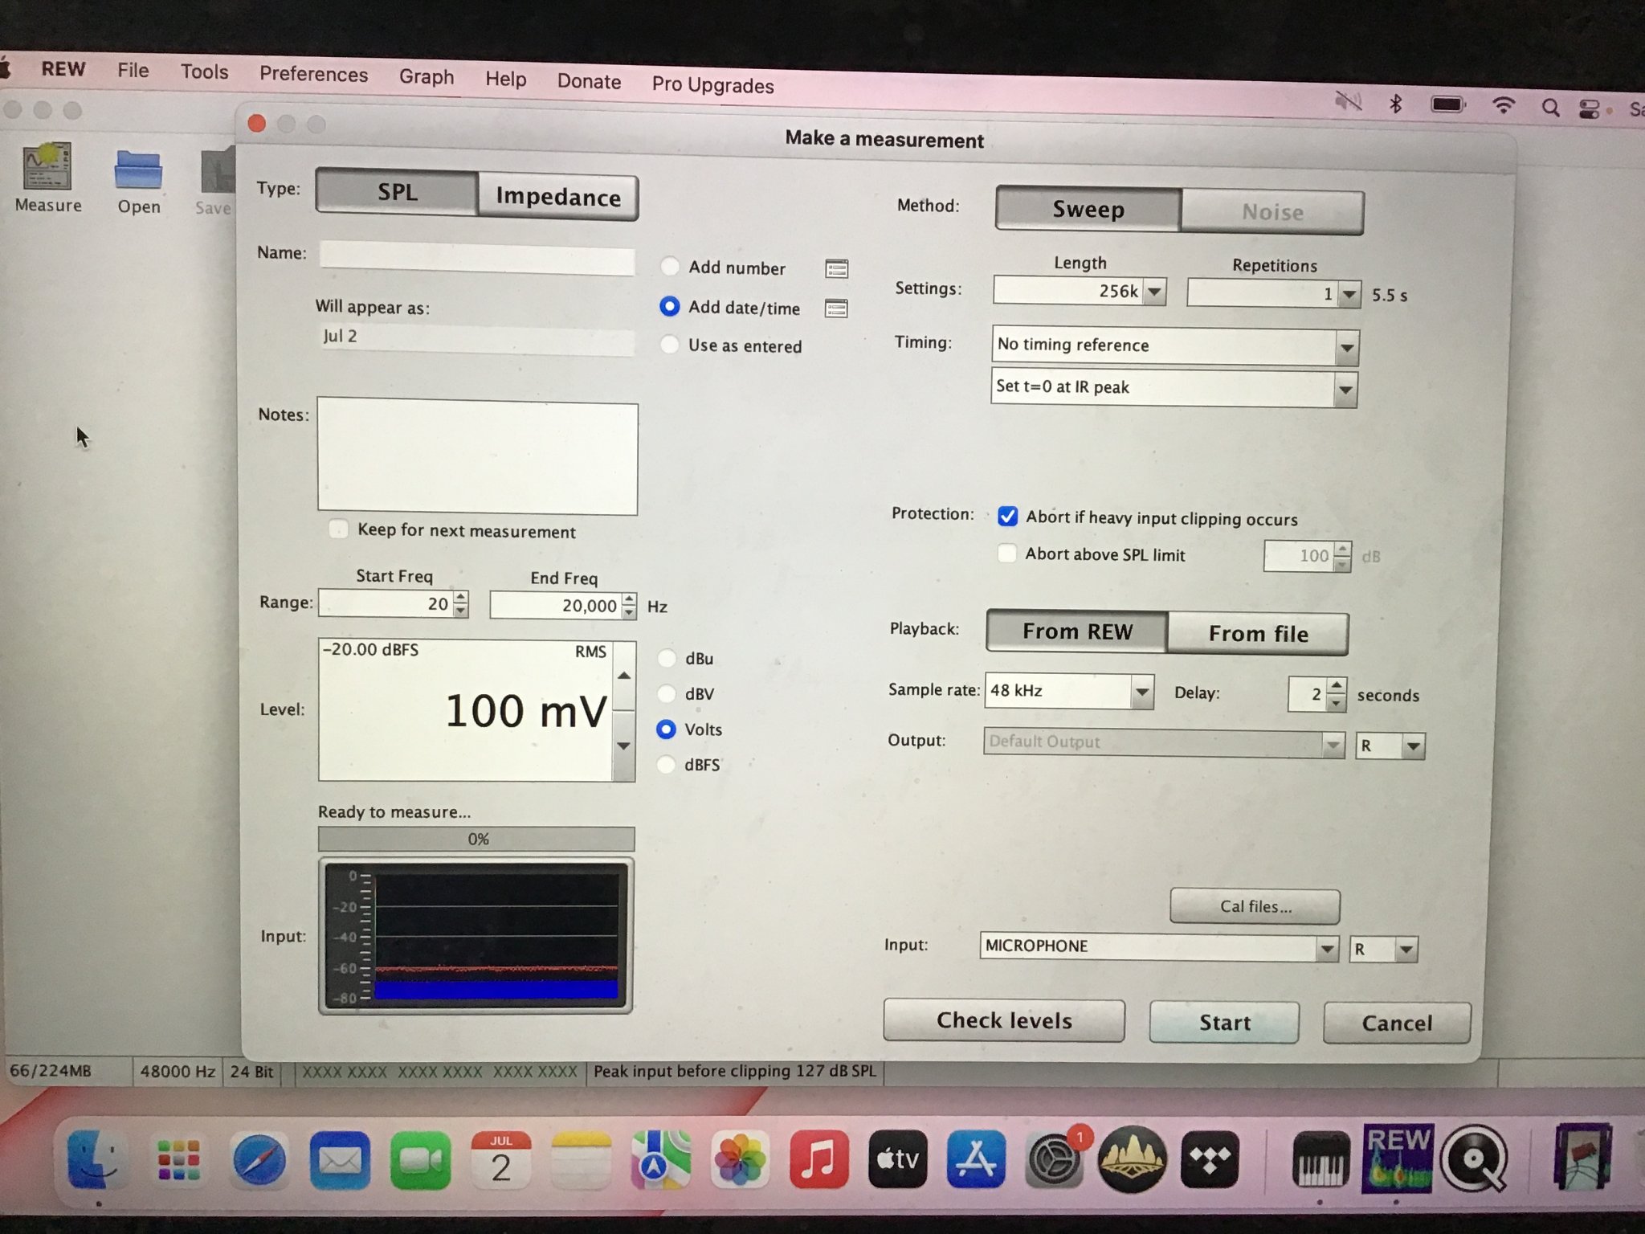Viewport: 1645px width, 1234px height.
Task: Open the magnifier Q app in the Dock
Action: point(1474,1158)
